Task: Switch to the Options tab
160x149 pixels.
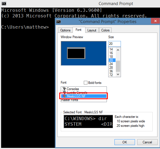Action: coord(65,30)
